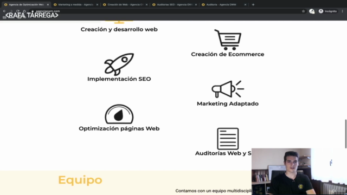
Task: Click the megaphone Marketing Adaptado icon
Action: [228, 89]
